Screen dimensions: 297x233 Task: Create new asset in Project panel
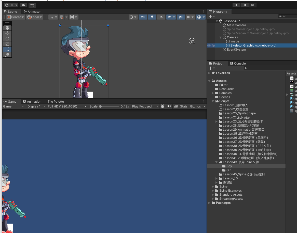(x=212, y=68)
